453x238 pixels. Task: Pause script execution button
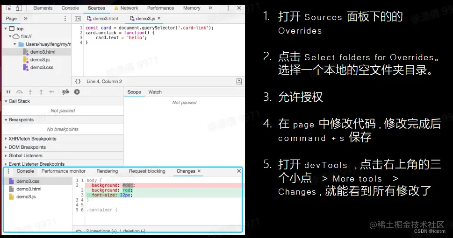8,92
